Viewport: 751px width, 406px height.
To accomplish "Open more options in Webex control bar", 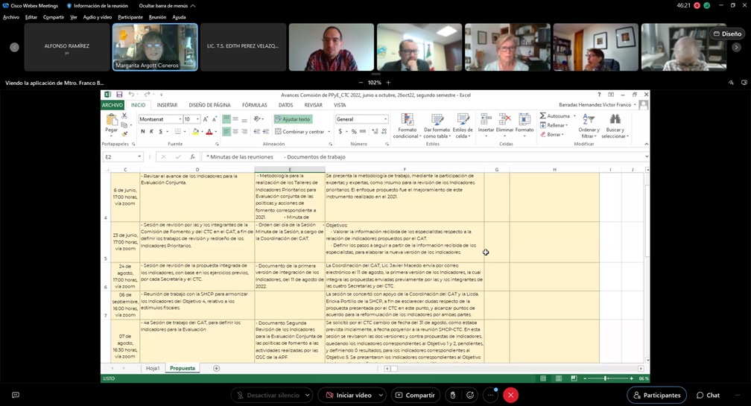I will (490, 395).
